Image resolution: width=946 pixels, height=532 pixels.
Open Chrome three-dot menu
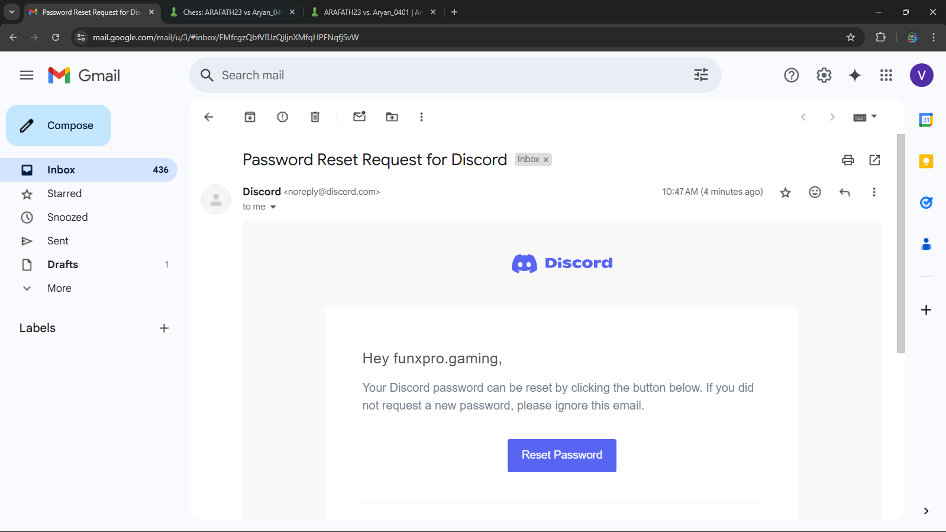[x=934, y=37]
